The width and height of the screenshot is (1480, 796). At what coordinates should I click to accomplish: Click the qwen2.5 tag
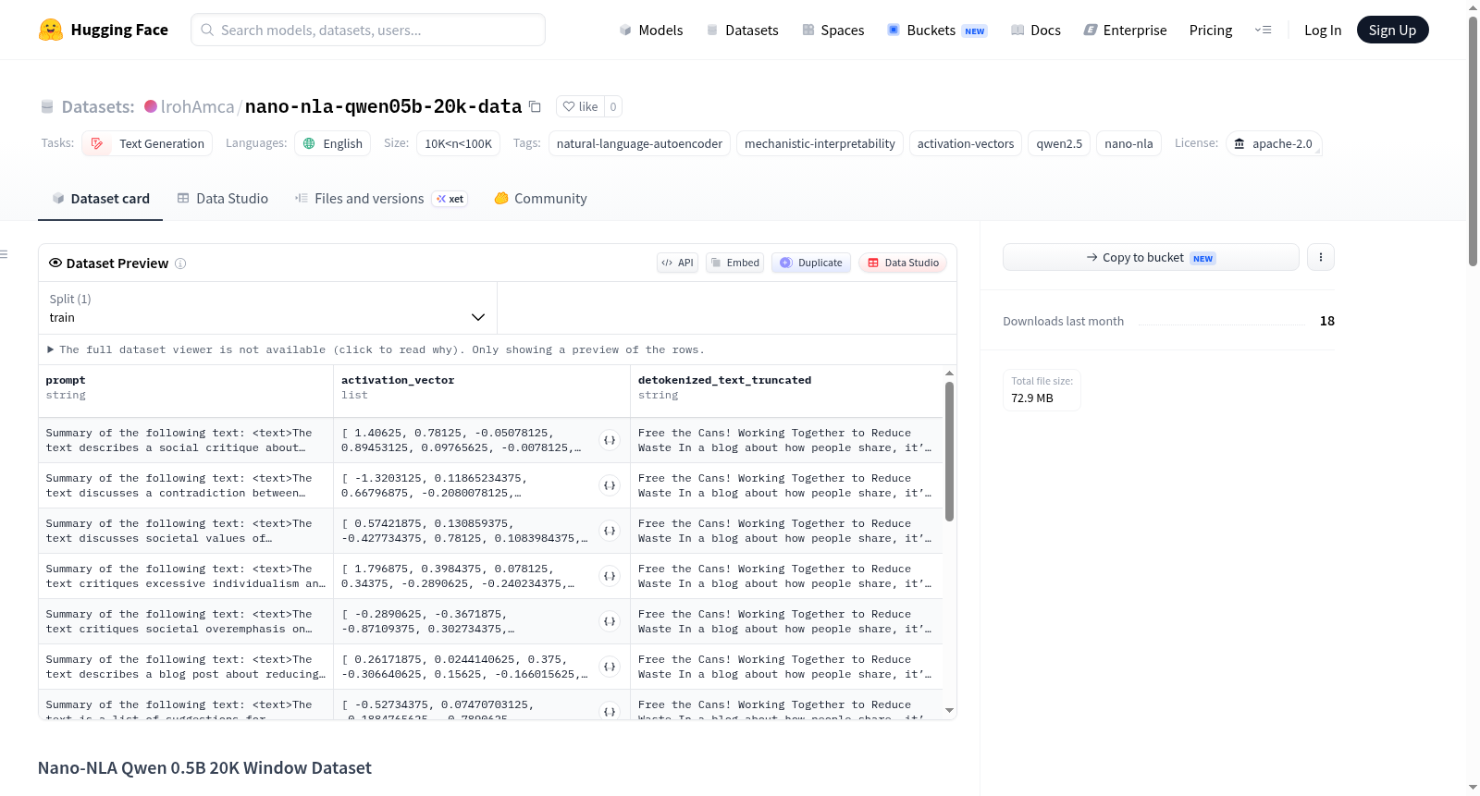[1059, 143]
